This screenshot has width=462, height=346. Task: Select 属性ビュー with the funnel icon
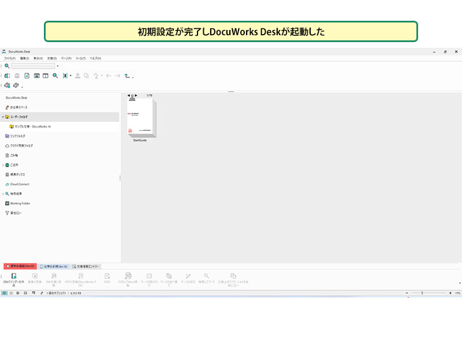tap(13, 213)
